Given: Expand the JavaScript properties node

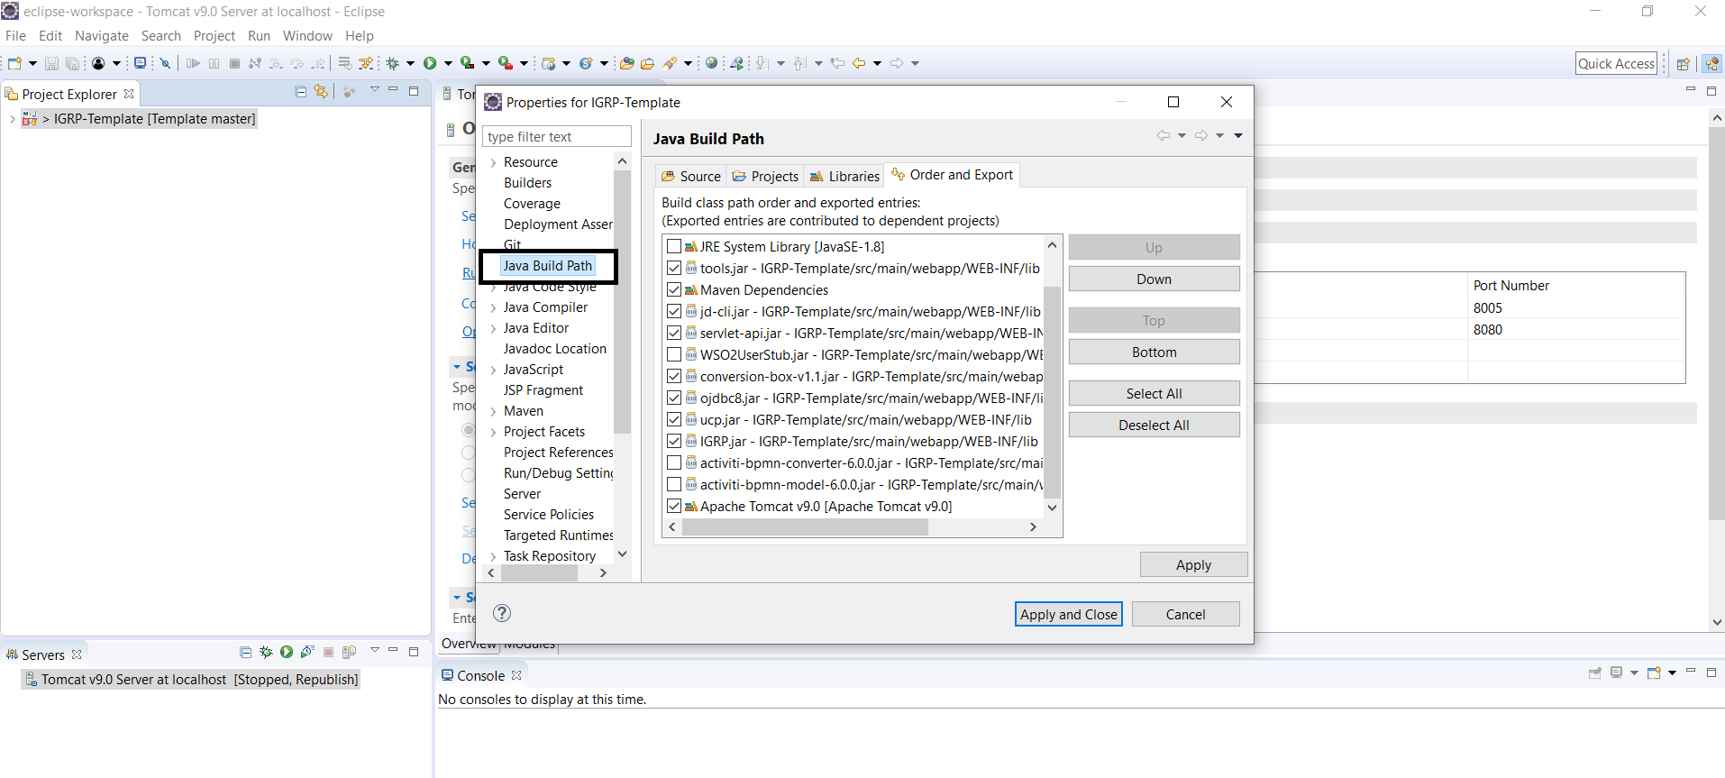Looking at the screenshot, I should 493,371.
